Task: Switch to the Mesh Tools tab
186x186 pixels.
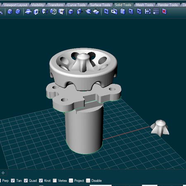Action: click(144, 5)
